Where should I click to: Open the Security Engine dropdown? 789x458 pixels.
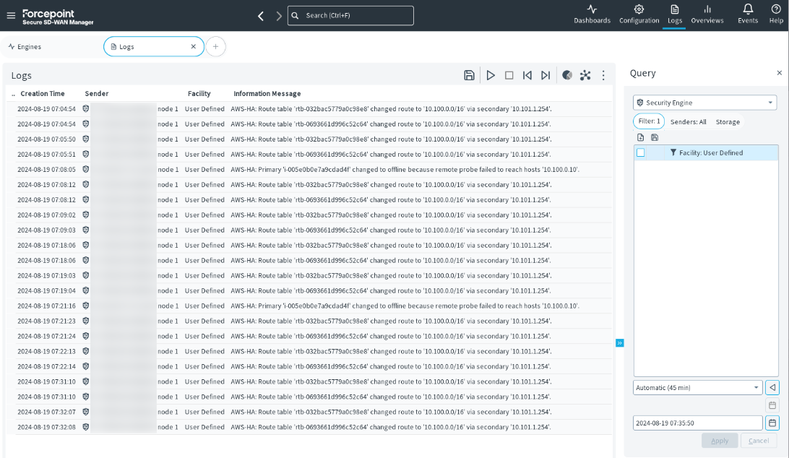click(705, 103)
